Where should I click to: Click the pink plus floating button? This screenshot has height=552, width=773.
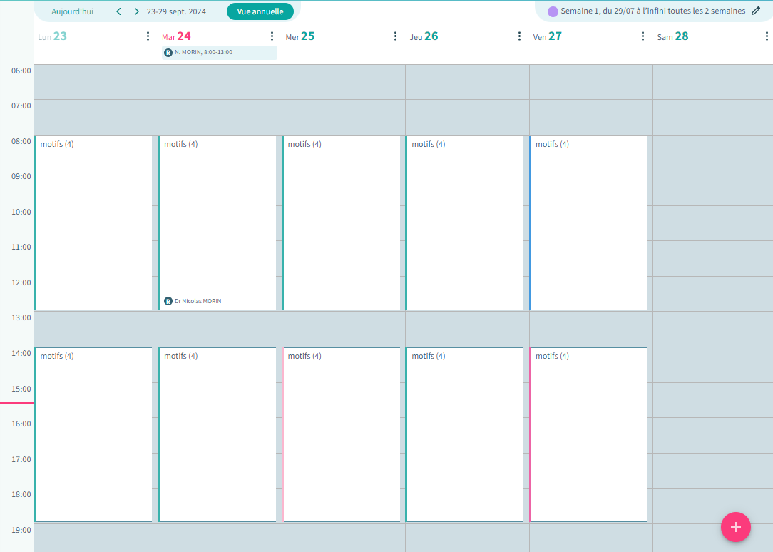click(x=735, y=527)
